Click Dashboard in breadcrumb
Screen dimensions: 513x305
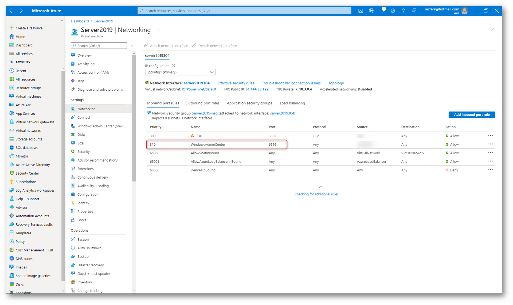point(80,21)
